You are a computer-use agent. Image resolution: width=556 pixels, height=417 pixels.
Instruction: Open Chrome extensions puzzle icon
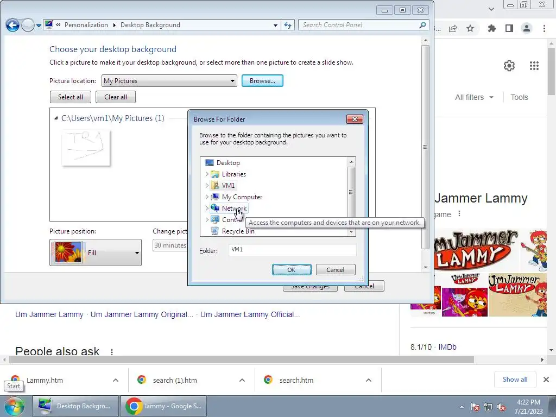coord(491,28)
